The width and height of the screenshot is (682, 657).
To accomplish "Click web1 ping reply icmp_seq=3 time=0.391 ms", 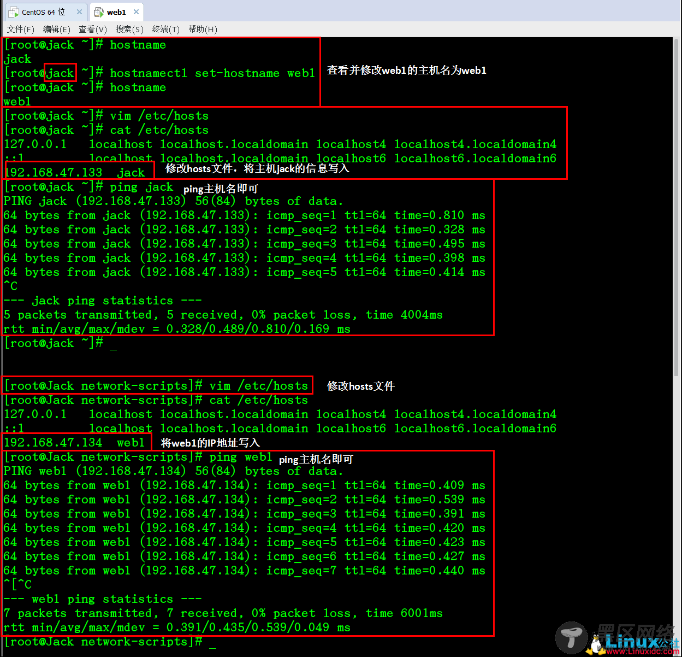I will tap(245, 514).
